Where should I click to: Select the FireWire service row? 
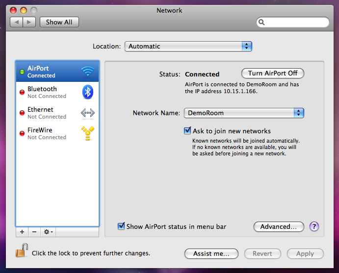(x=57, y=133)
